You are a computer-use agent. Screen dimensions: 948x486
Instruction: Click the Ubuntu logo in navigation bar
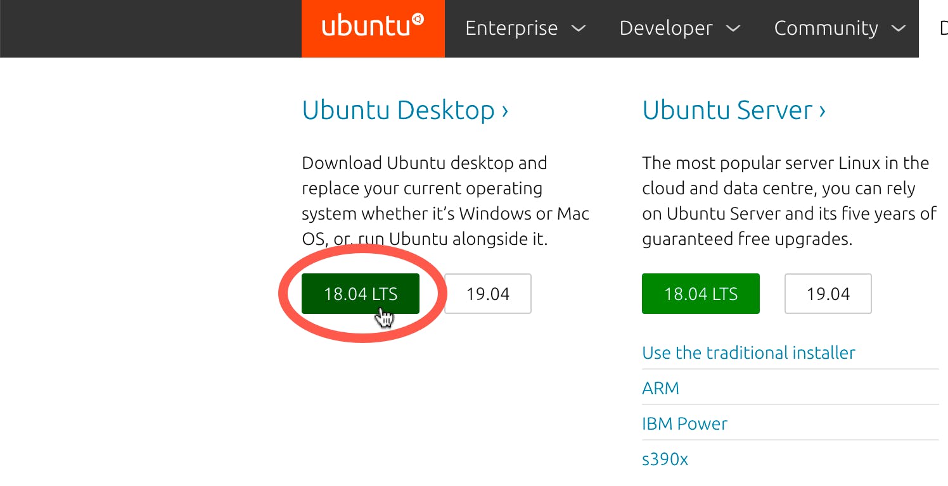[x=373, y=28]
